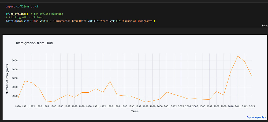268x122 pixels.
Task: Click the Years x-axis title
Action: coord(135,111)
